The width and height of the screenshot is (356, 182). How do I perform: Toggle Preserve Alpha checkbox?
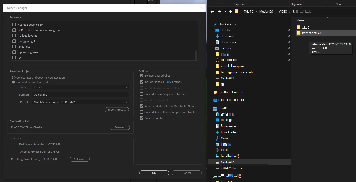[x=142, y=118]
